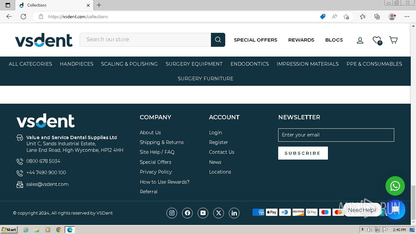Select the Collections browser tab

[54, 5]
